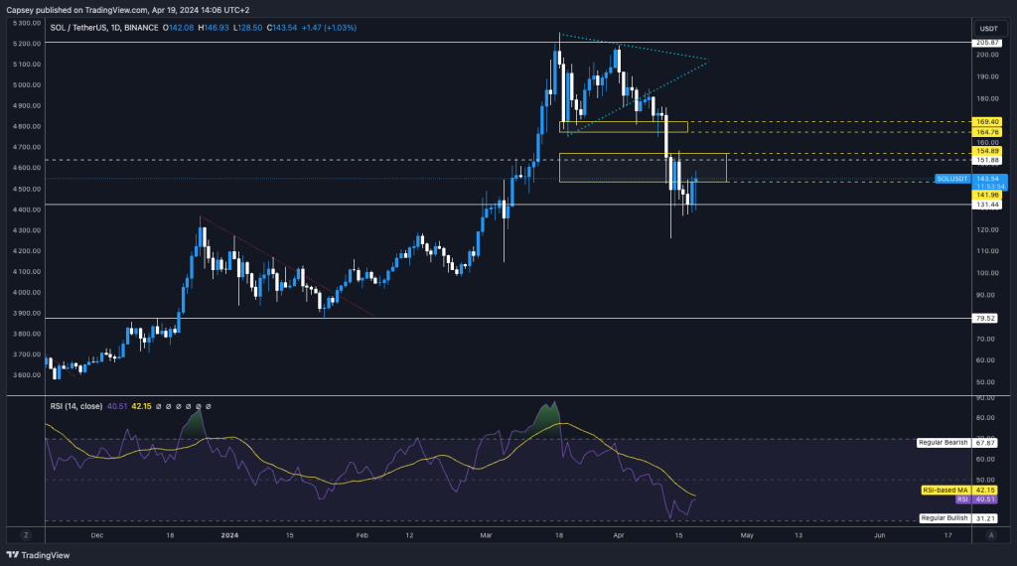This screenshot has height=566, width=1017.
Task: Click the yellow RSI-based MA label
Action: click(x=945, y=490)
